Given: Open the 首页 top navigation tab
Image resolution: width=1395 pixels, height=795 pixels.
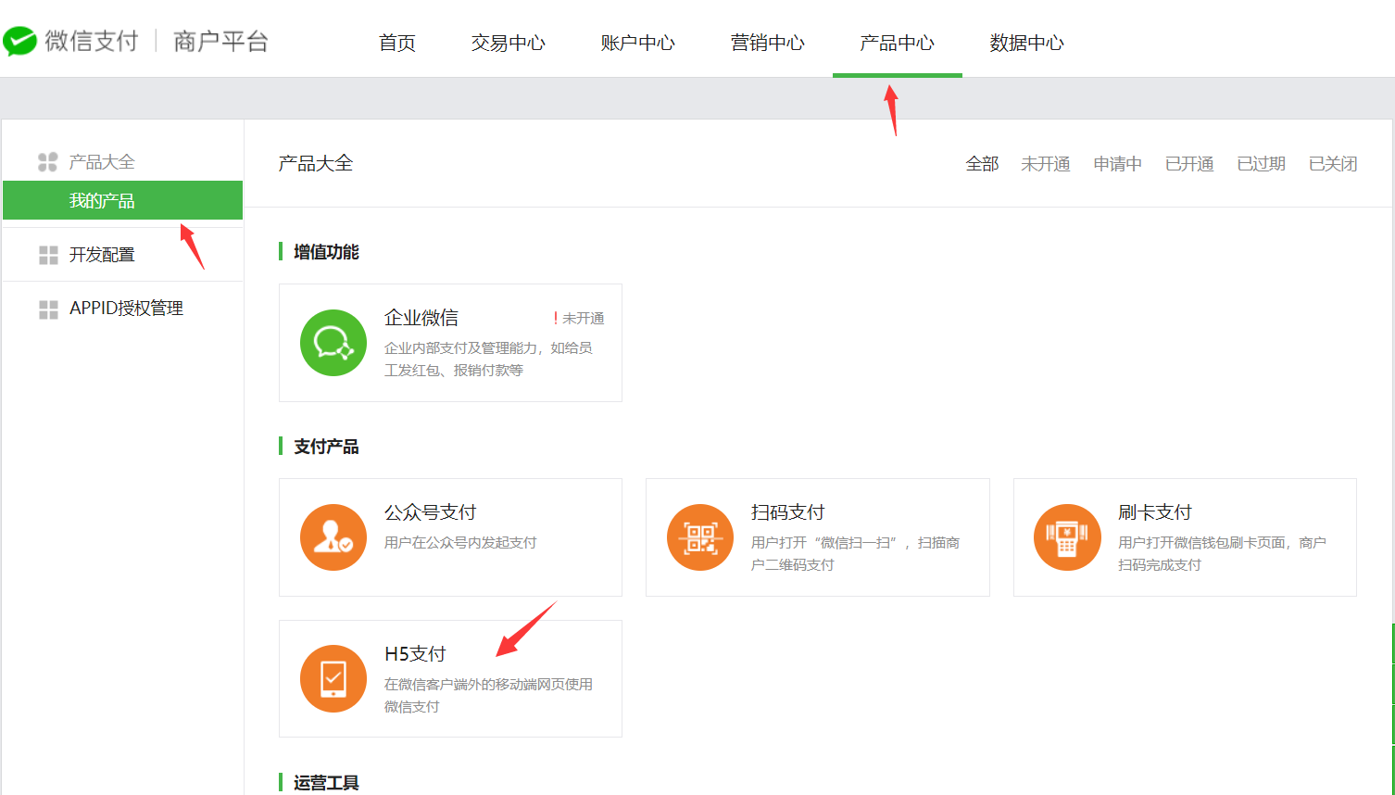Looking at the screenshot, I should coord(397,43).
